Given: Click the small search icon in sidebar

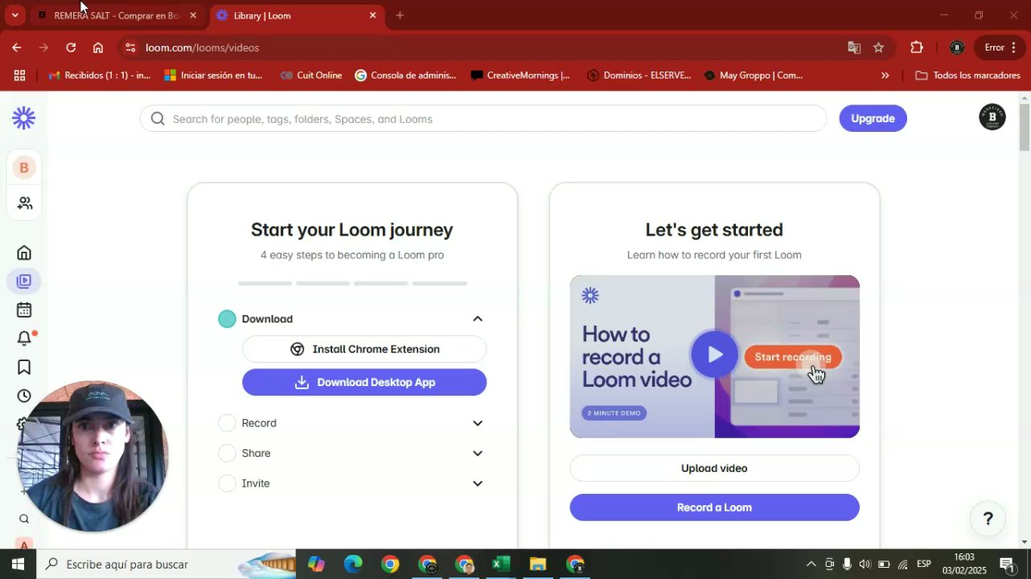Looking at the screenshot, I should 24,519.
